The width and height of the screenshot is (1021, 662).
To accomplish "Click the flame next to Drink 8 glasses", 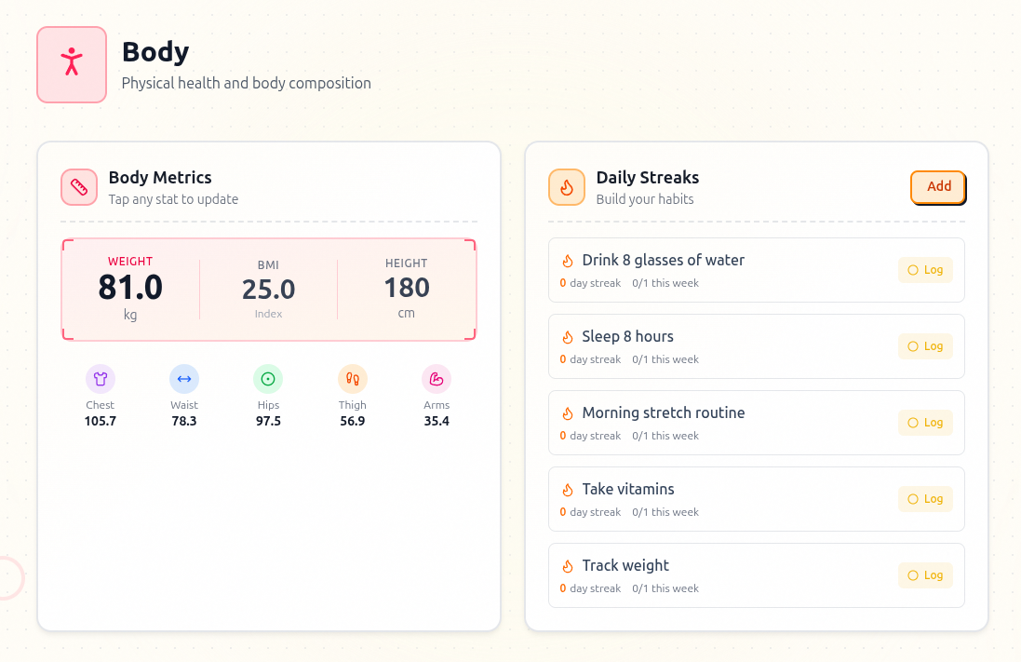I will click(568, 260).
